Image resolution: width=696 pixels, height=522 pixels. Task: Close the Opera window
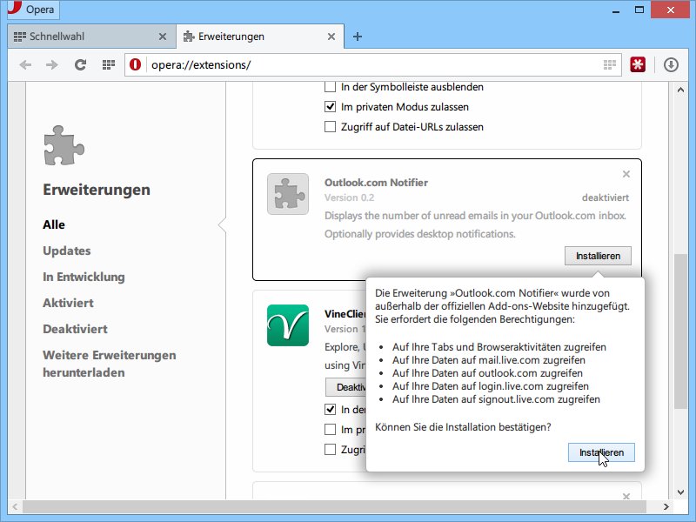670,10
